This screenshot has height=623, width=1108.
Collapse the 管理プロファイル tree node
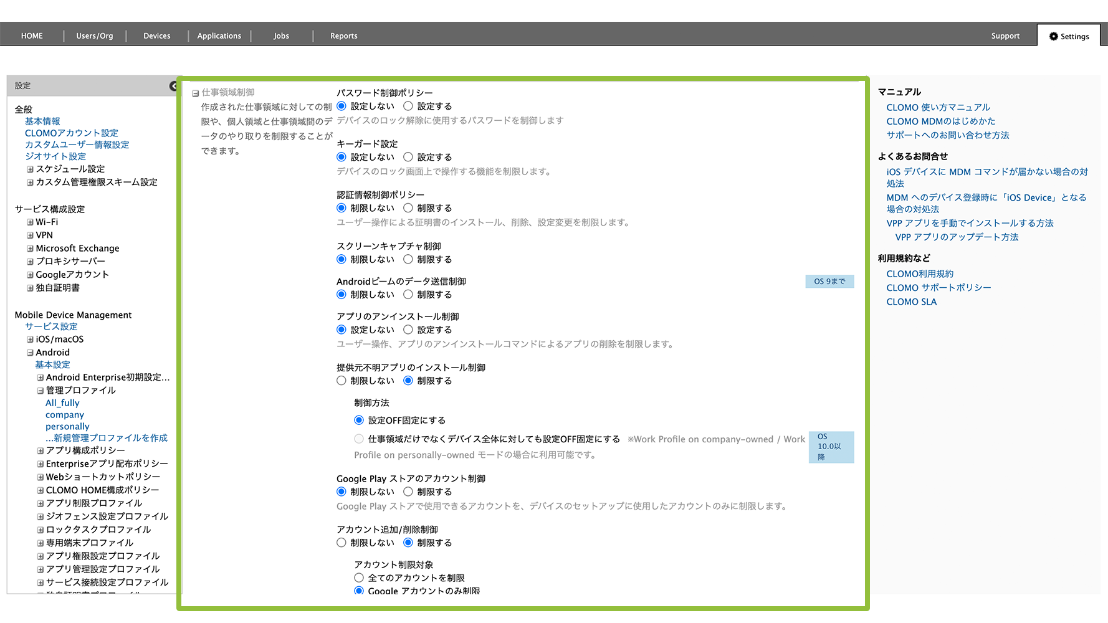[40, 391]
